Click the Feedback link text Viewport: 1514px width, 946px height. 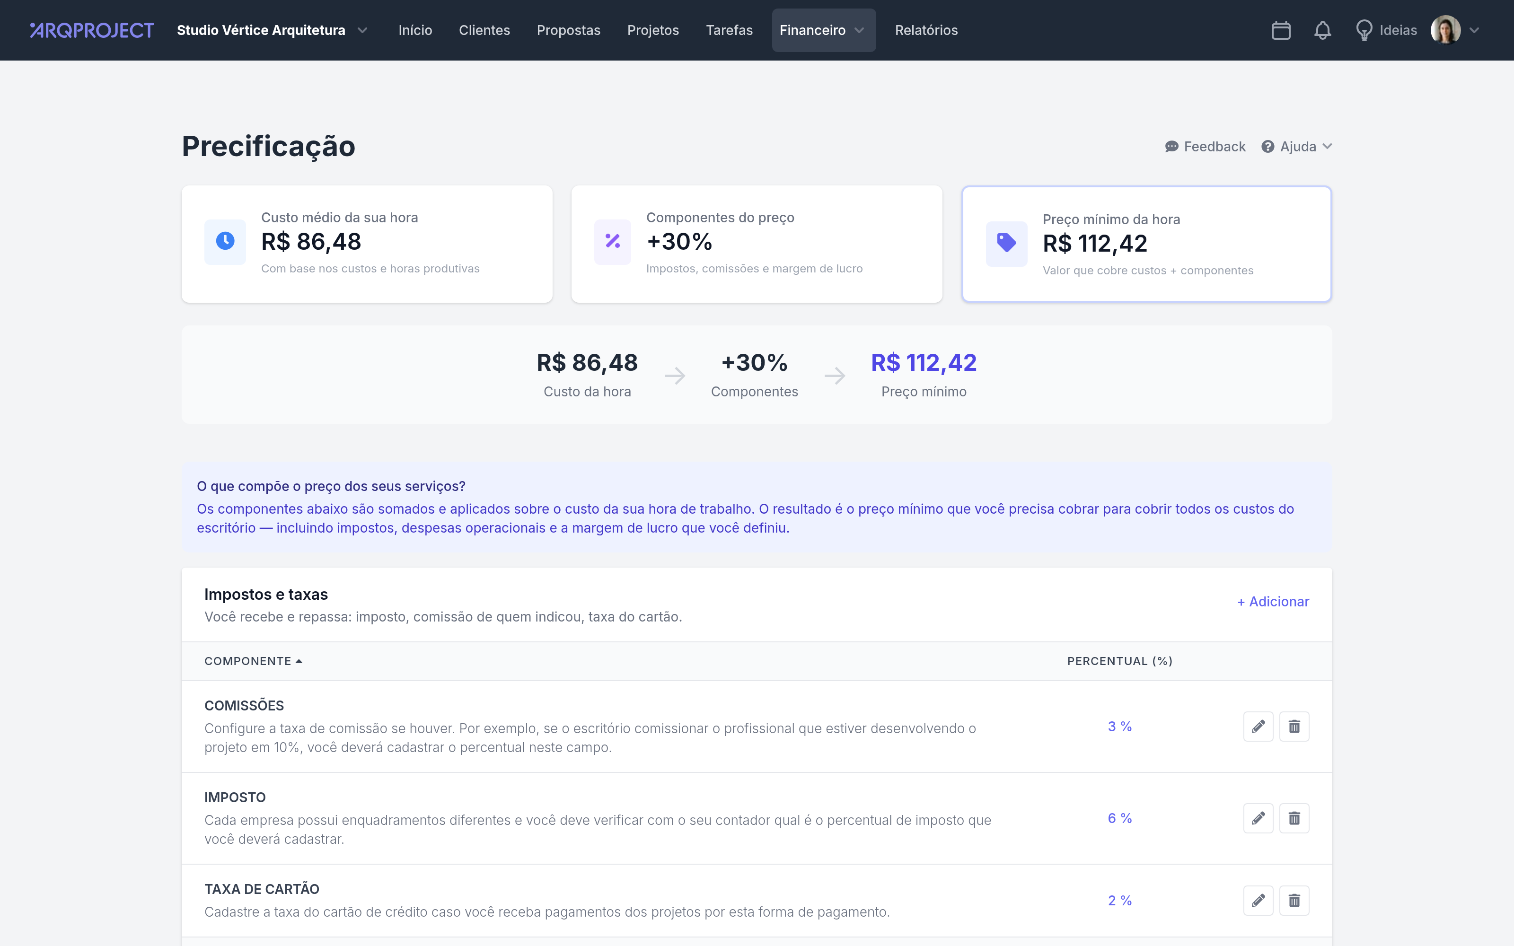[1215, 147]
